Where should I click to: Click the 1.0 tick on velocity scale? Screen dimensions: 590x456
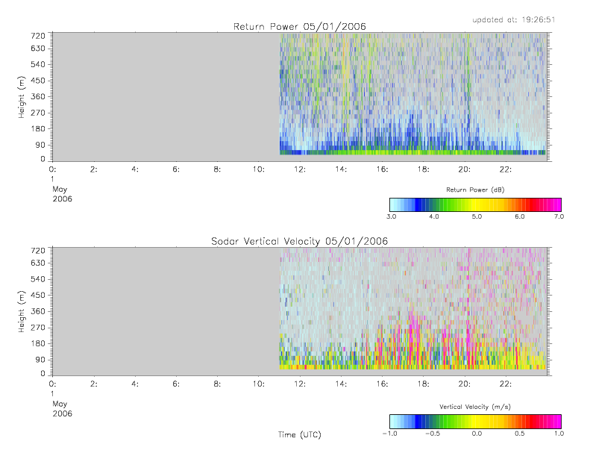click(559, 434)
